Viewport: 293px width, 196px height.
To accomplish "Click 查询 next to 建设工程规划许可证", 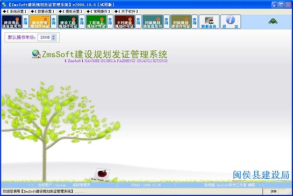I will (82, 22).
